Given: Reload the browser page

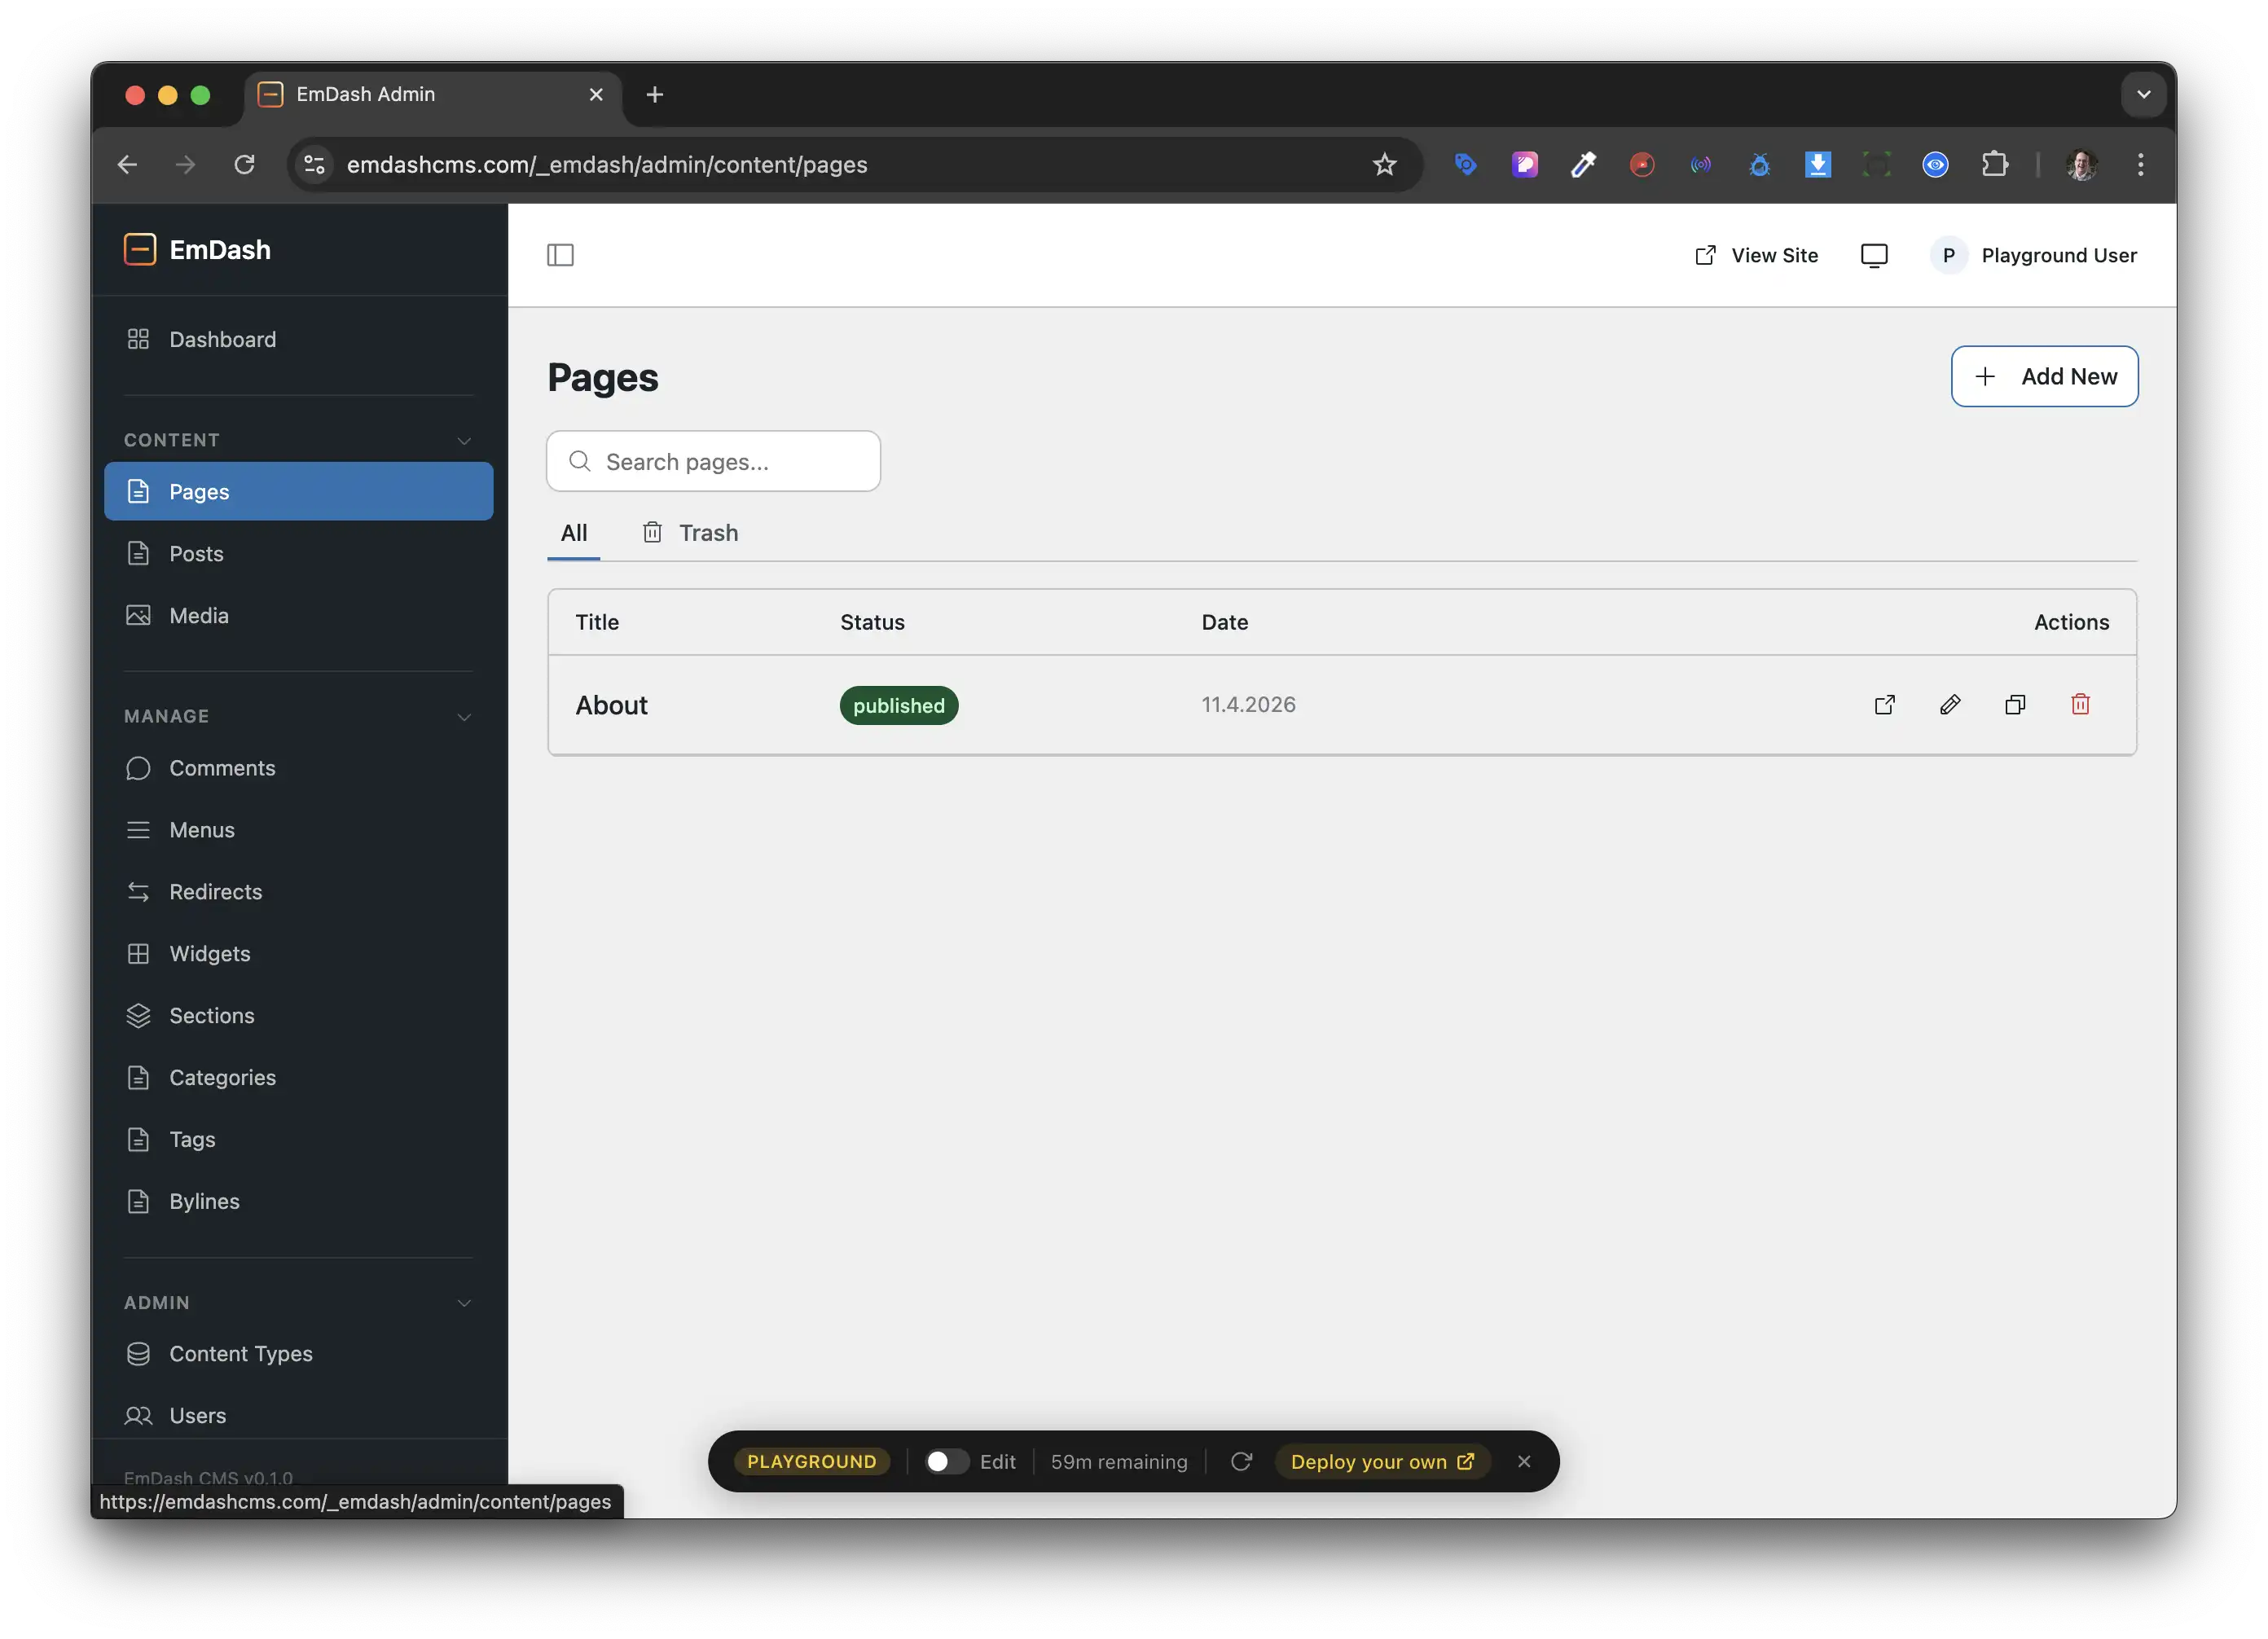Looking at the screenshot, I should click(244, 164).
